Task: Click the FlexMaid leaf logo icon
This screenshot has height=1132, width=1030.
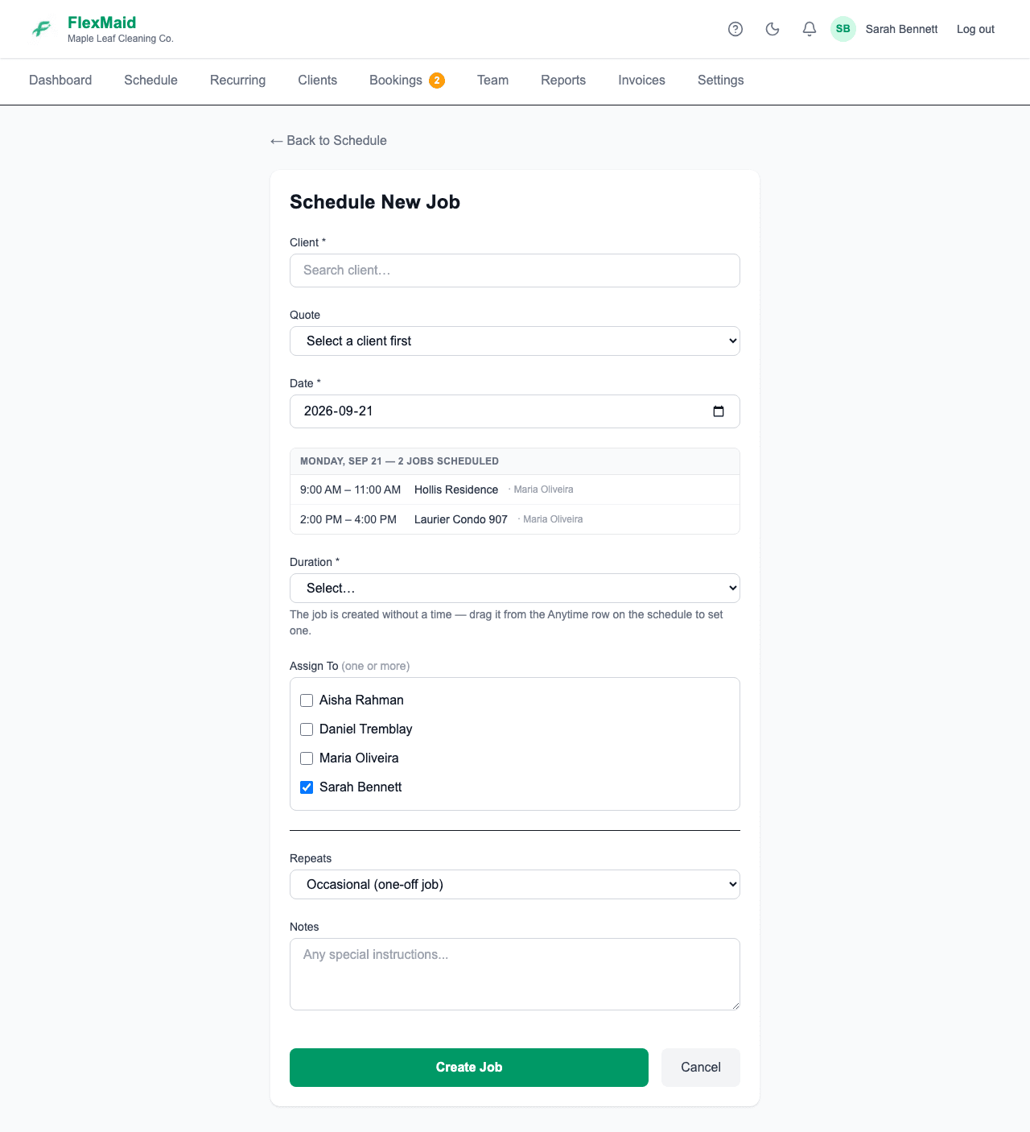Action: click(x=42, y=29)
